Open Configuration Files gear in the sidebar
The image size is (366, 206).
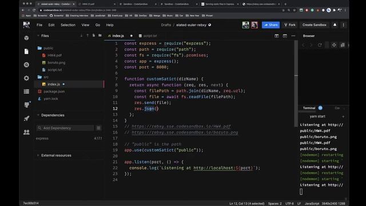[x=26, y=78]
